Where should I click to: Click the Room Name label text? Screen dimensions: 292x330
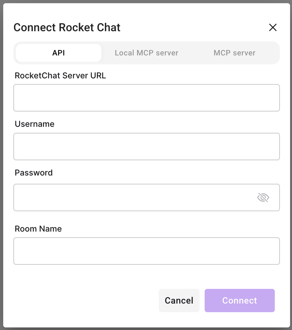[38, 229]
